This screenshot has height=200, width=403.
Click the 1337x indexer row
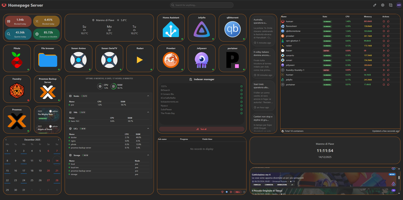pyautogui.click(x=202, y=86)
